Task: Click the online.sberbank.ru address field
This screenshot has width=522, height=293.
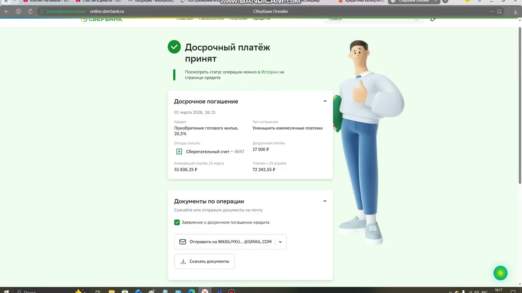Action: click(x=107, y=11)
